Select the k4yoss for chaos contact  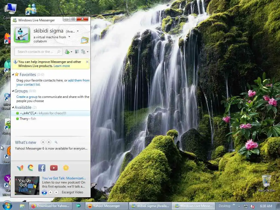(51, 113)
